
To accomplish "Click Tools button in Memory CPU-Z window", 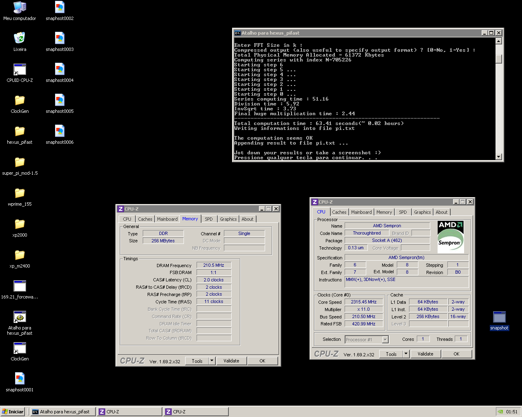I will tap(197, 361).
